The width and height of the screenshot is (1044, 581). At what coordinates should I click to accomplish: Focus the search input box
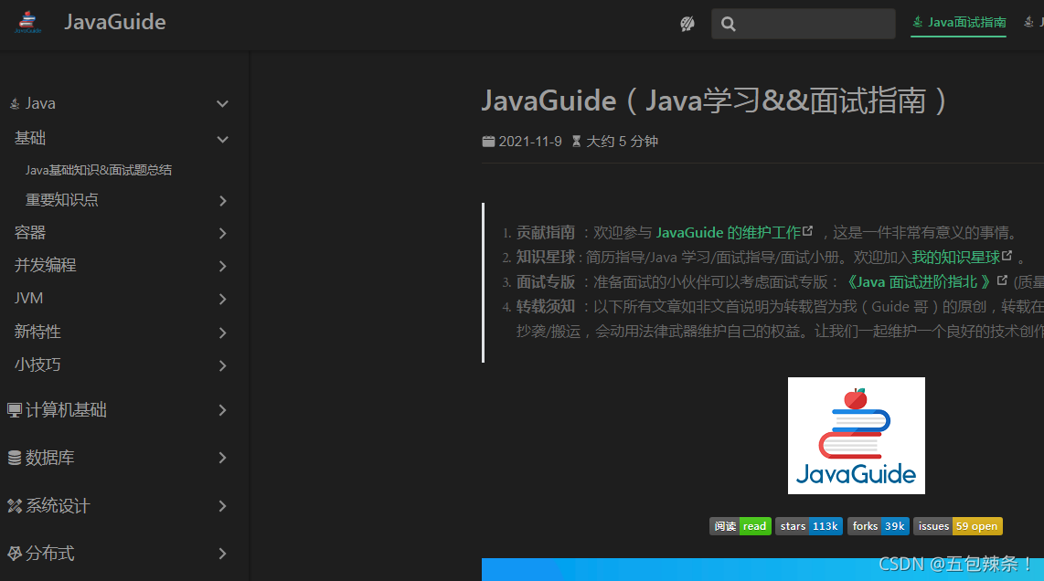803,24
